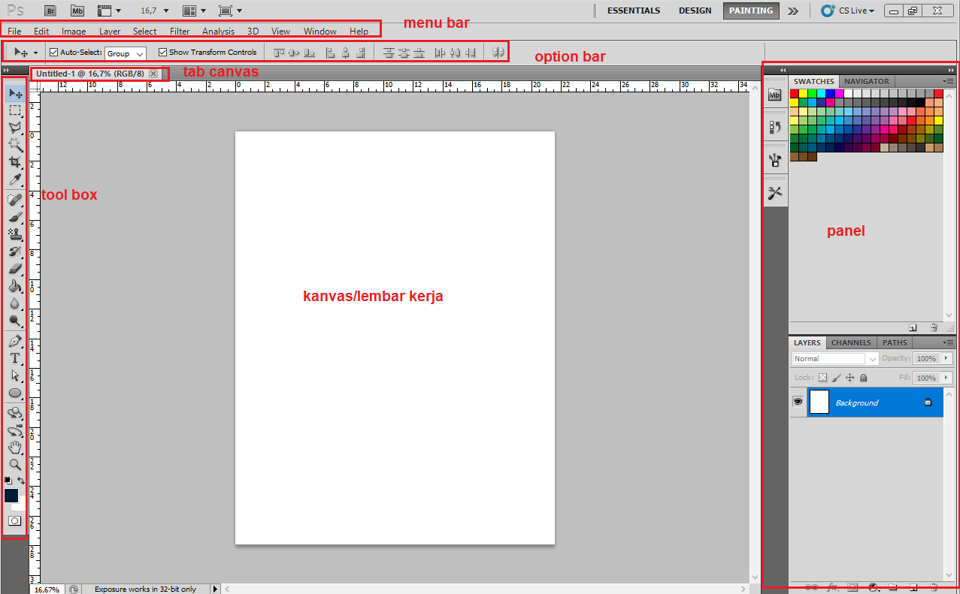Select the Rectangular Marquee tool
The height and width of the screenshot is (594, 960).
coord(15,110)
